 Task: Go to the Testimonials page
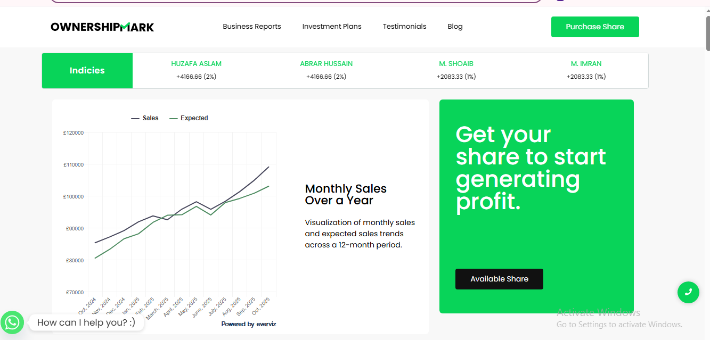click(x=404, y=27)
